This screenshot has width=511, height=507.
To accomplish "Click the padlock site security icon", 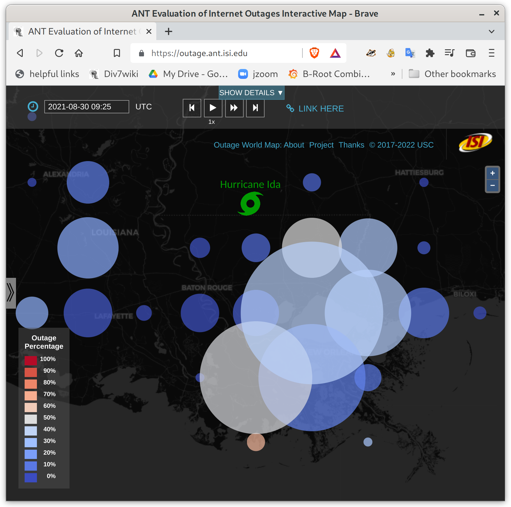I will pos(142,53).
